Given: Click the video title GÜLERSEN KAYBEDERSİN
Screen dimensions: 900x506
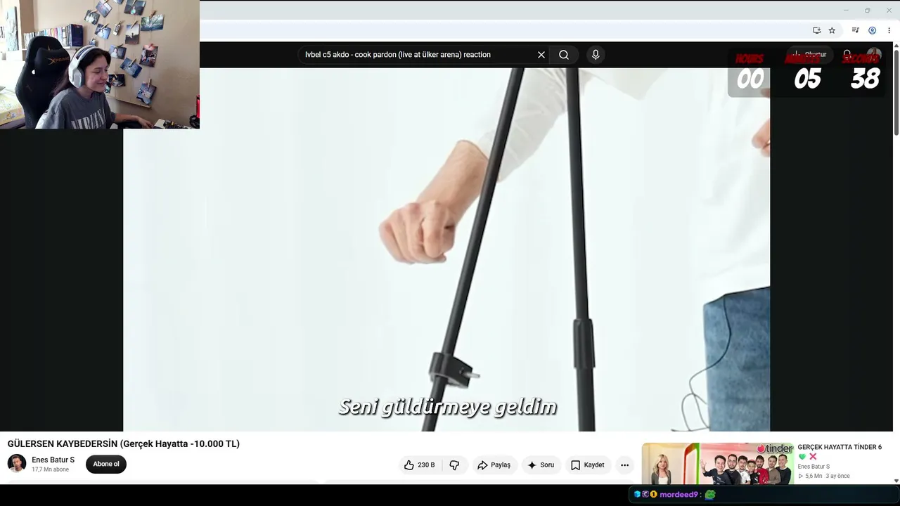Looking at the screenshot, I should [124, 444].
